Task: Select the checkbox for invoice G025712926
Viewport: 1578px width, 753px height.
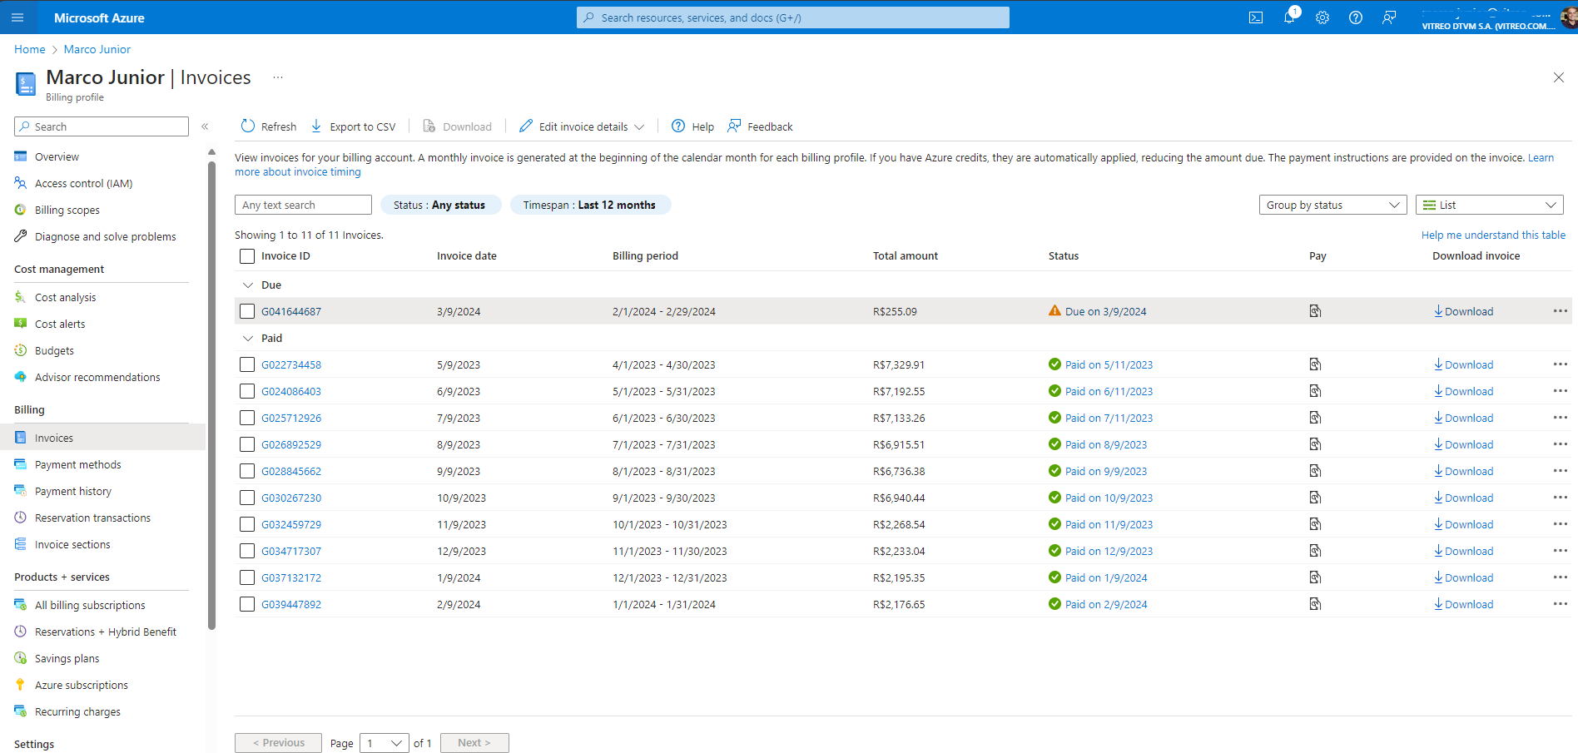Action: [x=247, y=418]
